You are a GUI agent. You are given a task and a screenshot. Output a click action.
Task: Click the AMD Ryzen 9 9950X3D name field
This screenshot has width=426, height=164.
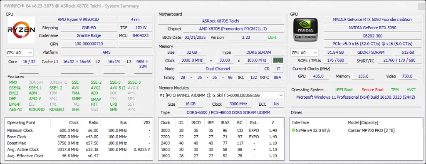pyautogui.click(x=78, y=20)
